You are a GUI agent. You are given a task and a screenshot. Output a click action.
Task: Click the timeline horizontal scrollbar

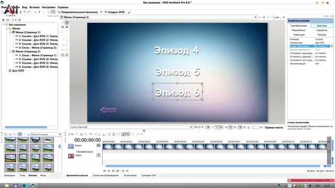(x=213, y=166)
